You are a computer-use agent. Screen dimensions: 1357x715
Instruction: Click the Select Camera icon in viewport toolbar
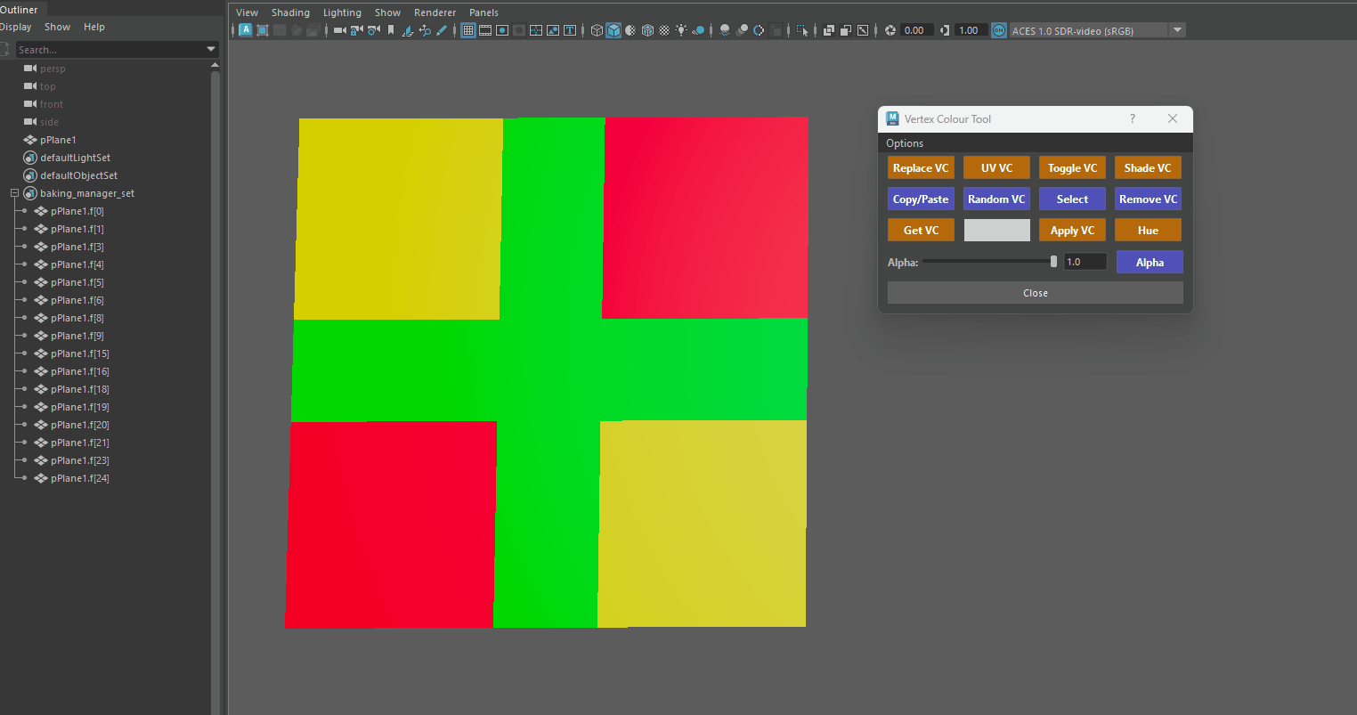[340, 30]
